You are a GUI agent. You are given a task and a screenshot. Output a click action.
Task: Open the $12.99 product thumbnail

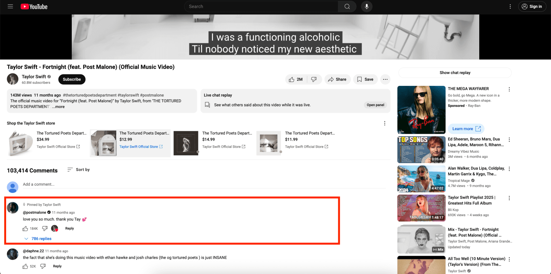(103, 143)
